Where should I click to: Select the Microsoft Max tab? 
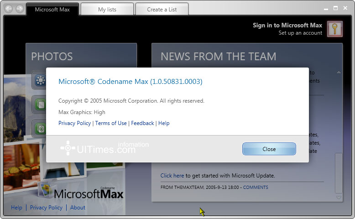click(52, 10)
